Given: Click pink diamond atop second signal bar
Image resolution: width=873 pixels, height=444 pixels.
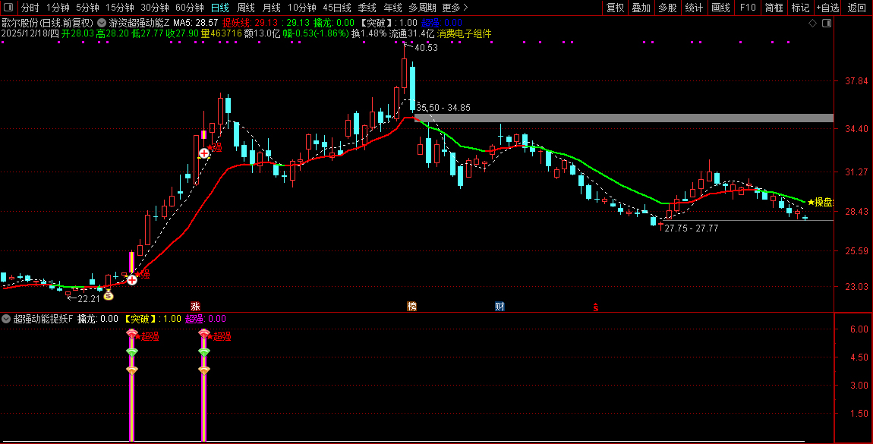Looking at the screenshot, I should pos(204,333).
